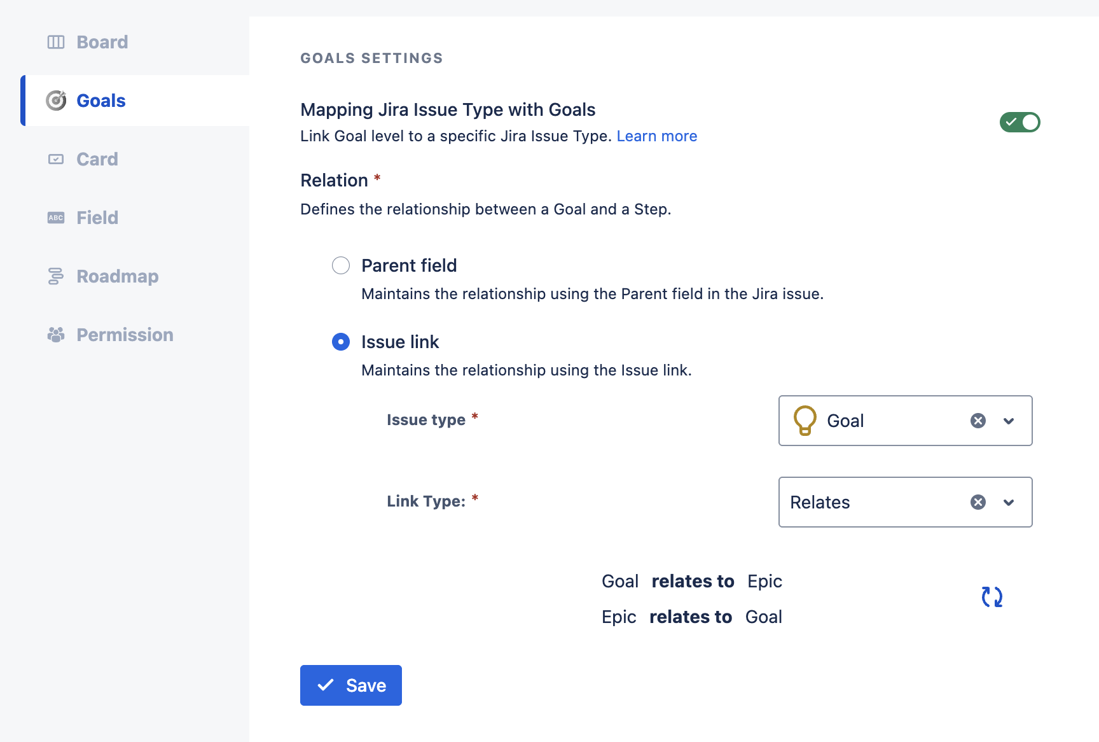
Task: Swap link direction with the refresh arrows icon
Action: 992,597
